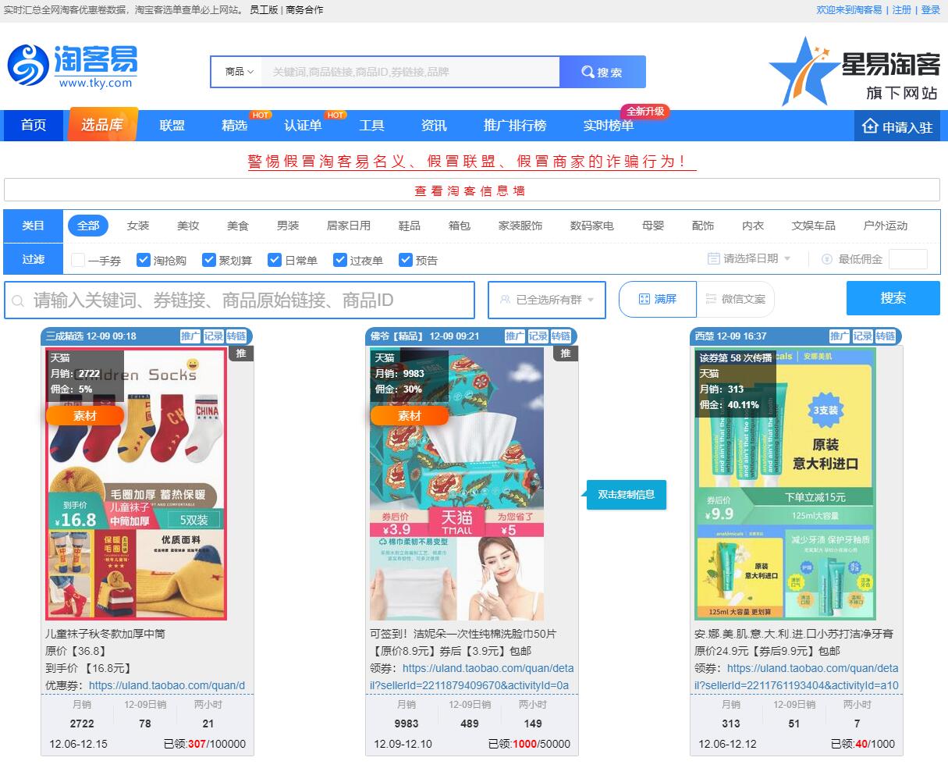Click the calendar icon for 请选择日期
Viewport: 948px width, 768px height.
click(713, 258)
